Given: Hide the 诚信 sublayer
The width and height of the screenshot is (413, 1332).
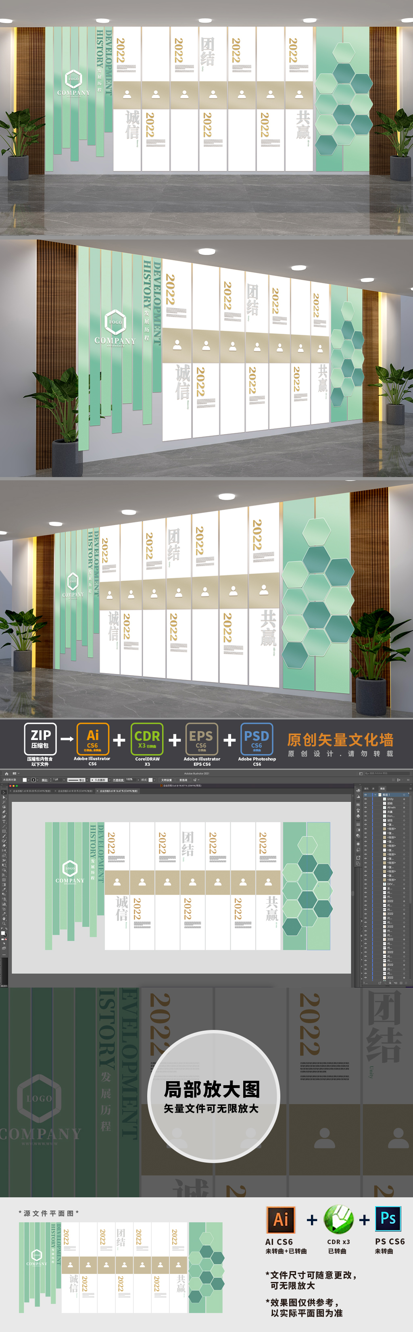Looking at the screenshot, I should 365,821.
